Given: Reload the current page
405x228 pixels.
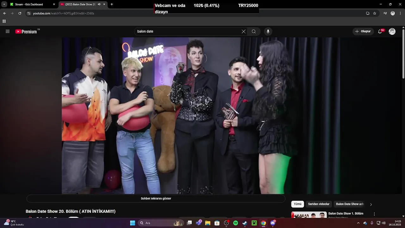Looking at the screenshot, I should 20,13.
